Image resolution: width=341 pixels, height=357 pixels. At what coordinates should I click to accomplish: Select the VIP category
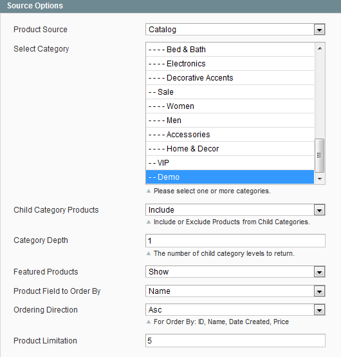click(x=230, y=163)
